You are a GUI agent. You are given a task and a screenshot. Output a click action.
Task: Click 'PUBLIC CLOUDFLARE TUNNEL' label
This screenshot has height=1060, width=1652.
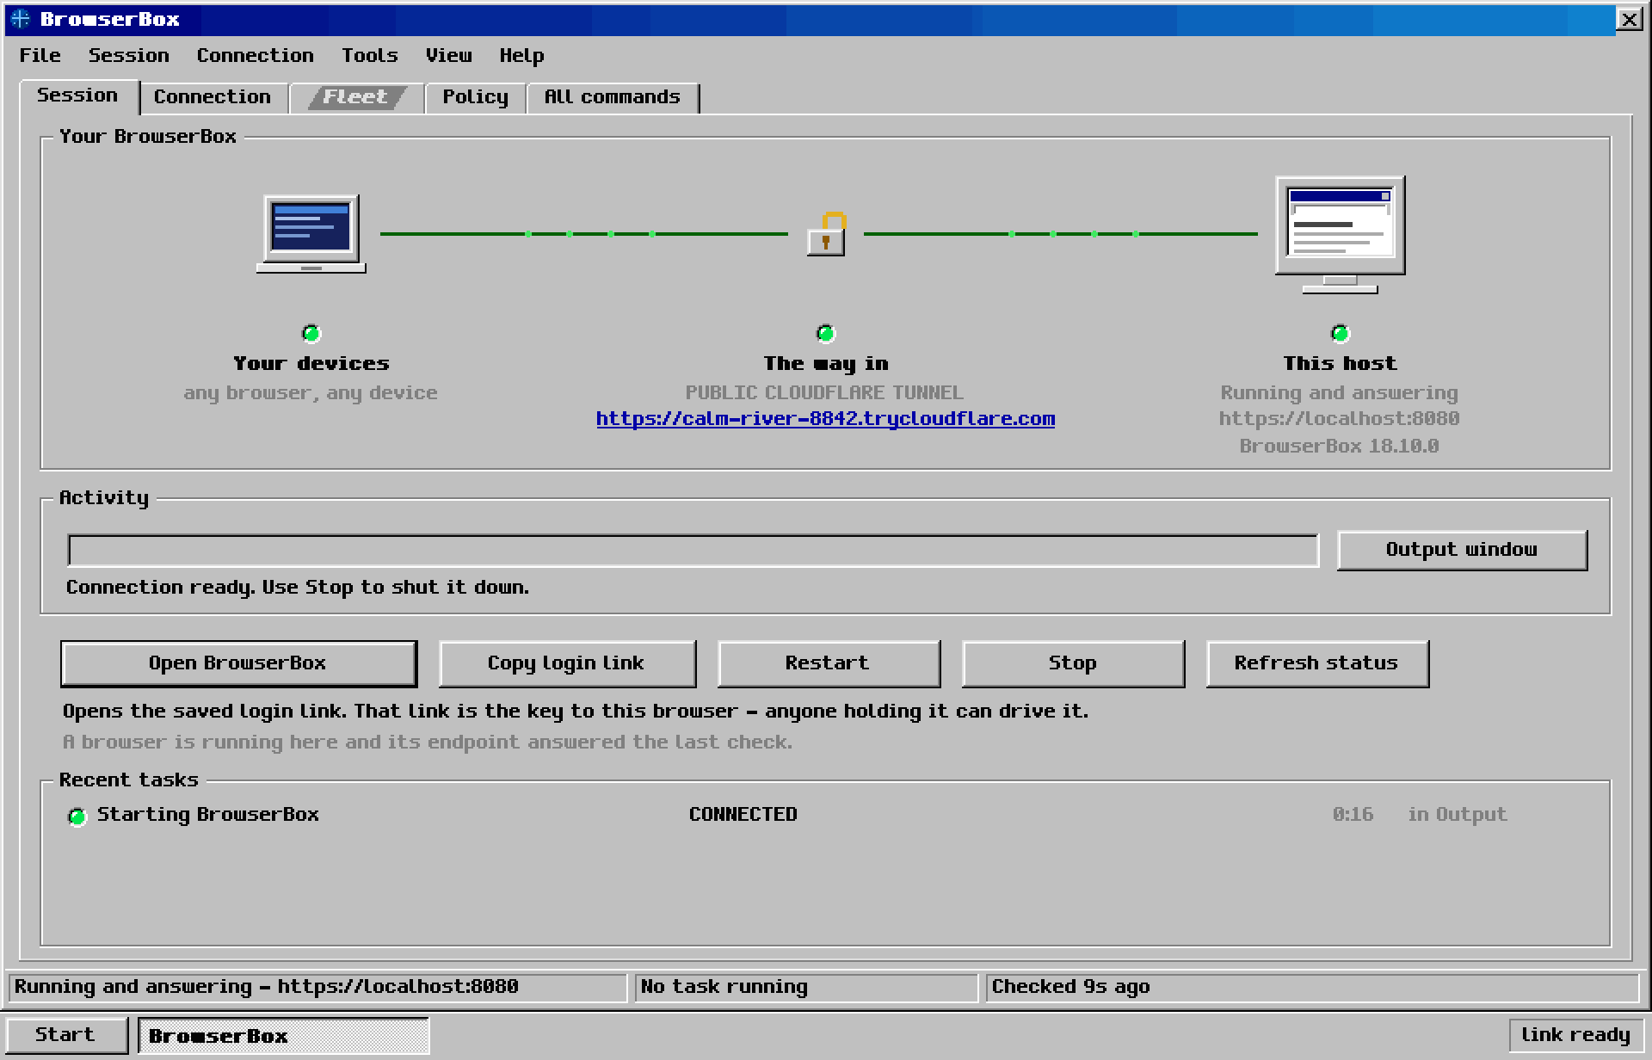point(824,393)
